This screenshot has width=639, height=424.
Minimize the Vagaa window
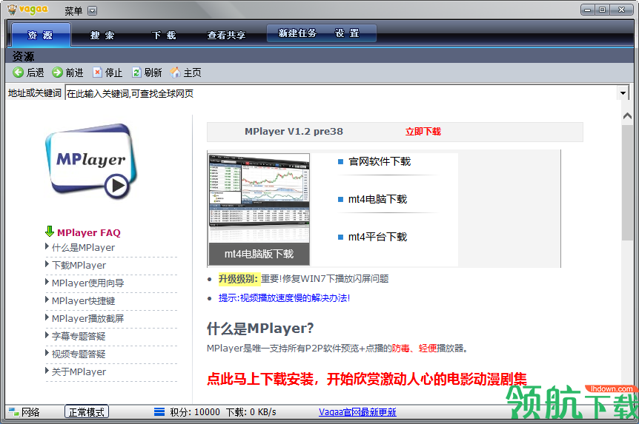587,10
